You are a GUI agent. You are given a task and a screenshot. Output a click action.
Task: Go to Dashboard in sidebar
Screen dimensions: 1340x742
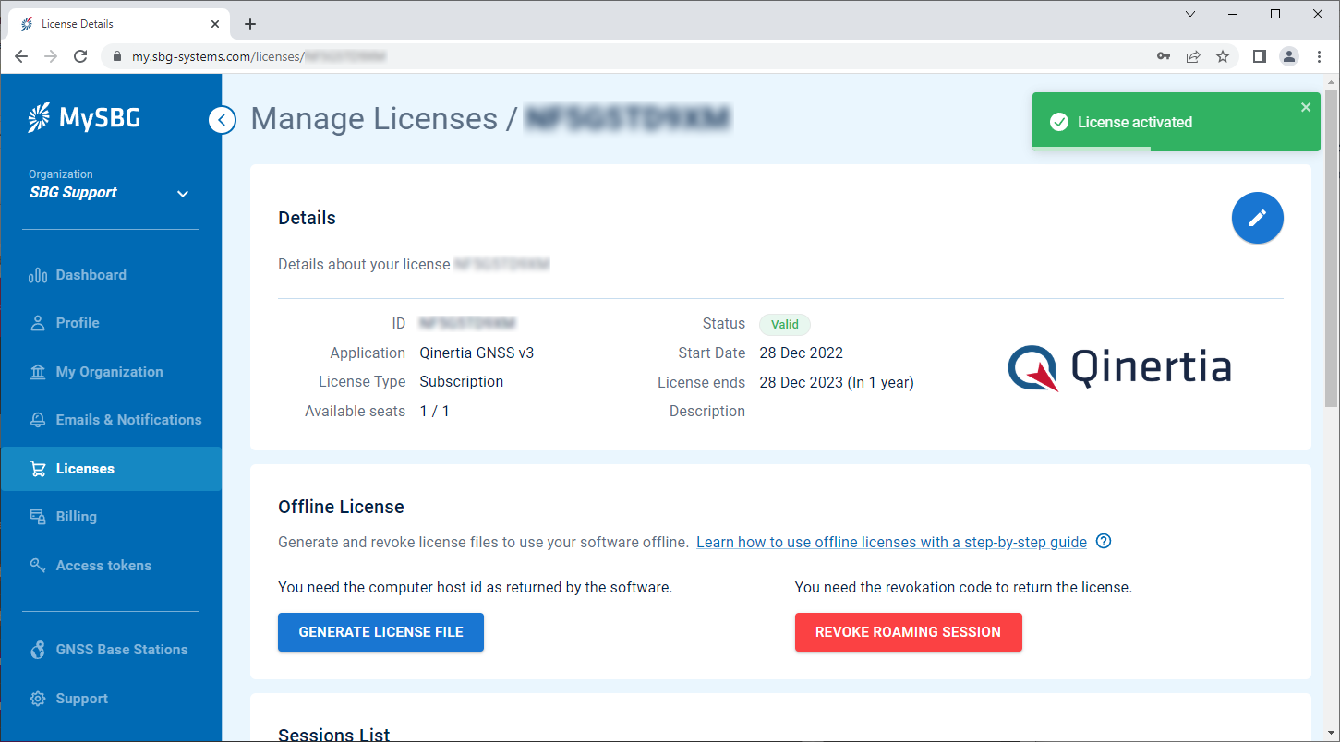[91, 275]
